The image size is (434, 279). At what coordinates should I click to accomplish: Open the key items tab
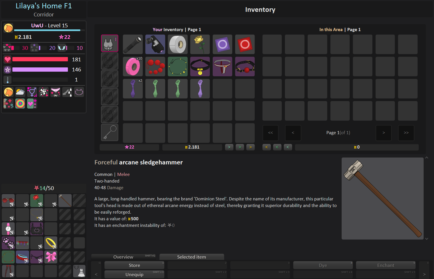(x=110, y=132)
